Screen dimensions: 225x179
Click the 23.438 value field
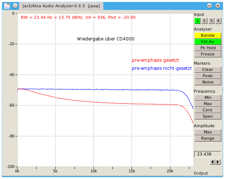pyautogui.click(x=208, y=154)
